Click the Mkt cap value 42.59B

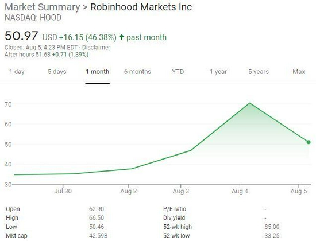tap(98, 236)
